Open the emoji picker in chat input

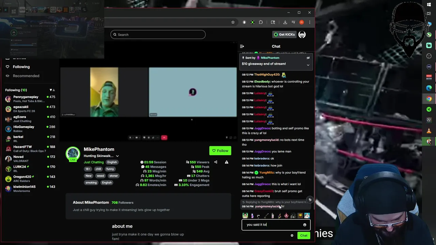pos(305,225)
